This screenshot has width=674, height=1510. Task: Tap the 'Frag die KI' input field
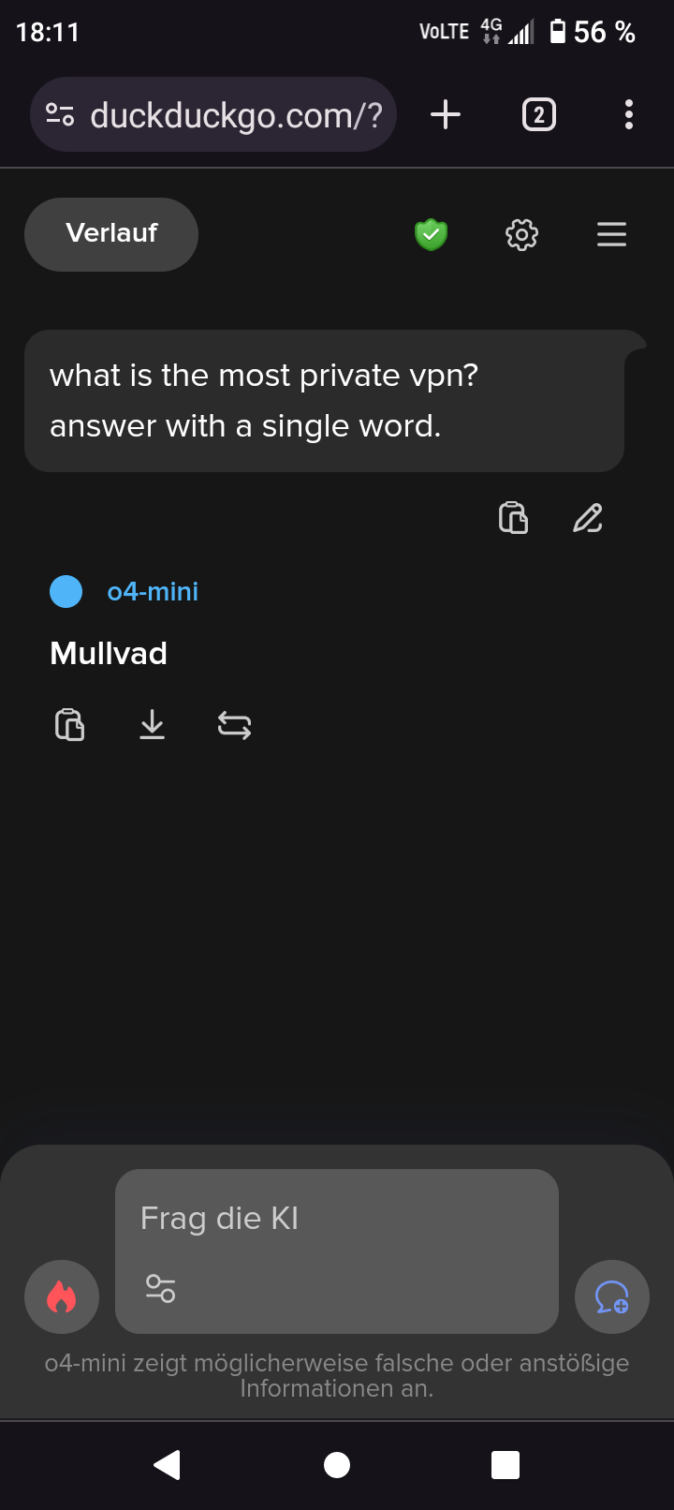tap(337, 1219)
